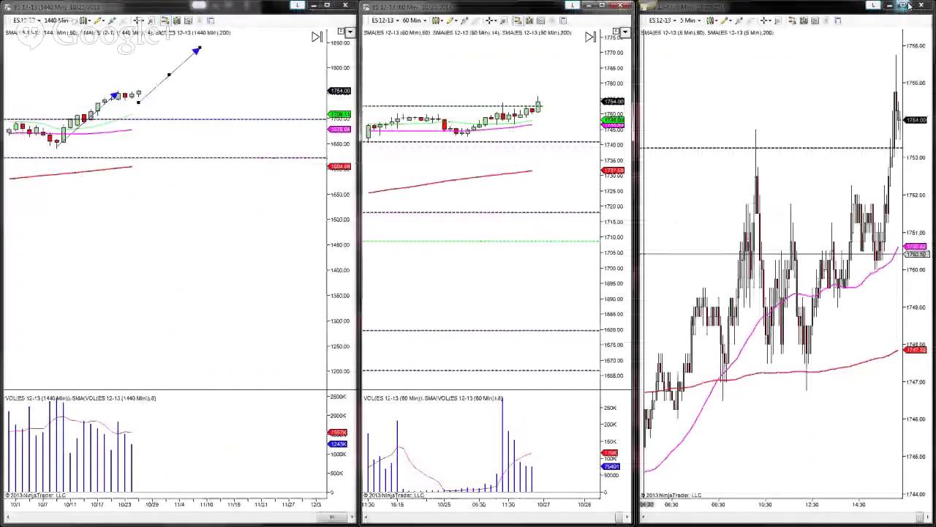This screenshot has height=527, width=936.
Task: Click horizontal scrollbar under 60 Min chart
Action: (497, 517)
